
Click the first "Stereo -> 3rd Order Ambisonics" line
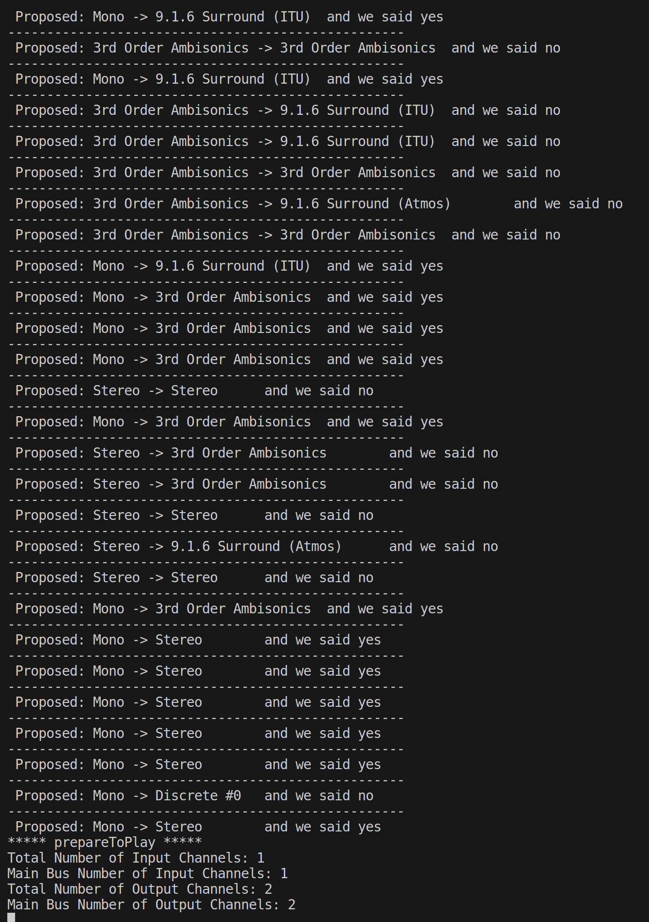[x=209, y=453]
